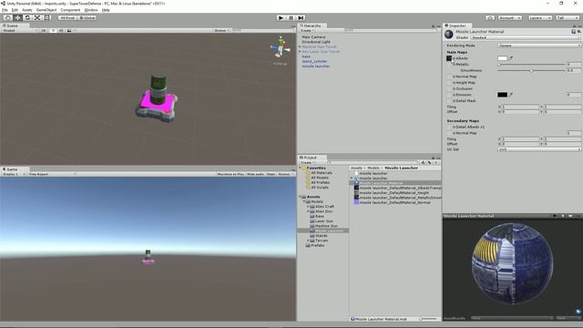The width and height of the screenshot is (583, 328).
Task: Click the Detail Albedo x2 texture slot
Action: point(449,127)
